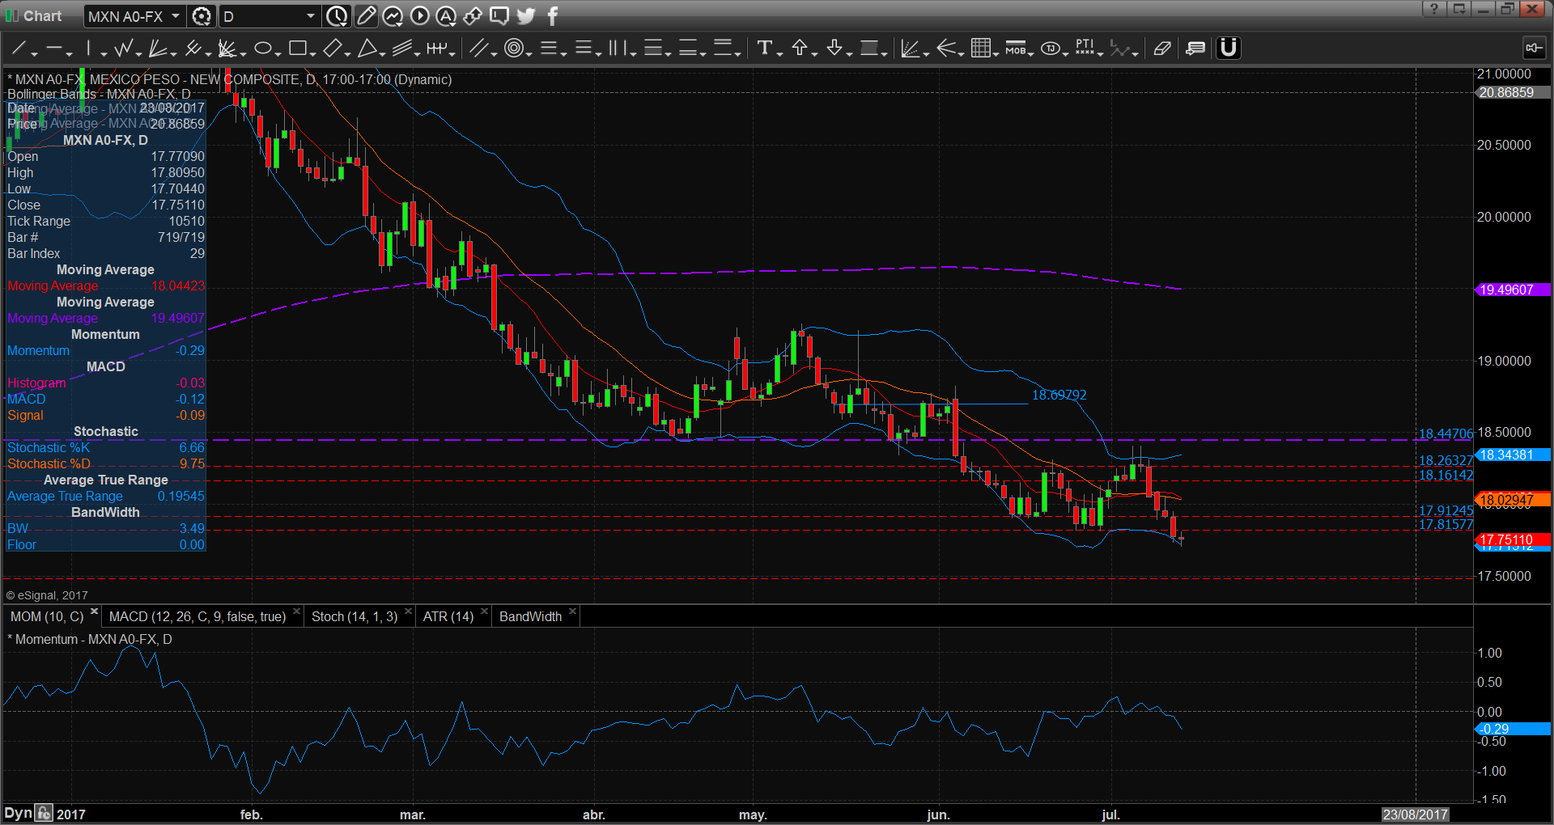This screenshot has height=825, width=1554.
Task: Expand the ellipse tool options arrow
Action: (278, 54)
